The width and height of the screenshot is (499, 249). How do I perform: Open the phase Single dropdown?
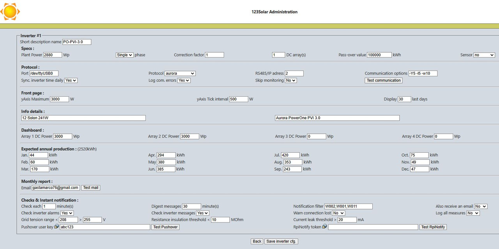[125, 55]
